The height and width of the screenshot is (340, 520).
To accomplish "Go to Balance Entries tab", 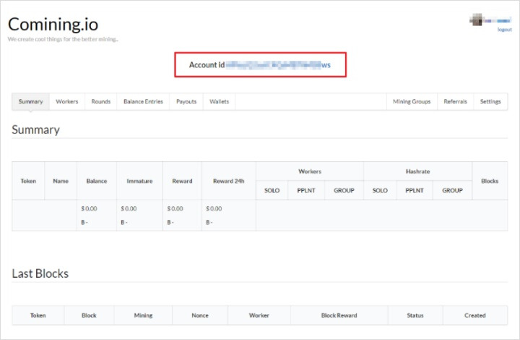I will (143, 101).
